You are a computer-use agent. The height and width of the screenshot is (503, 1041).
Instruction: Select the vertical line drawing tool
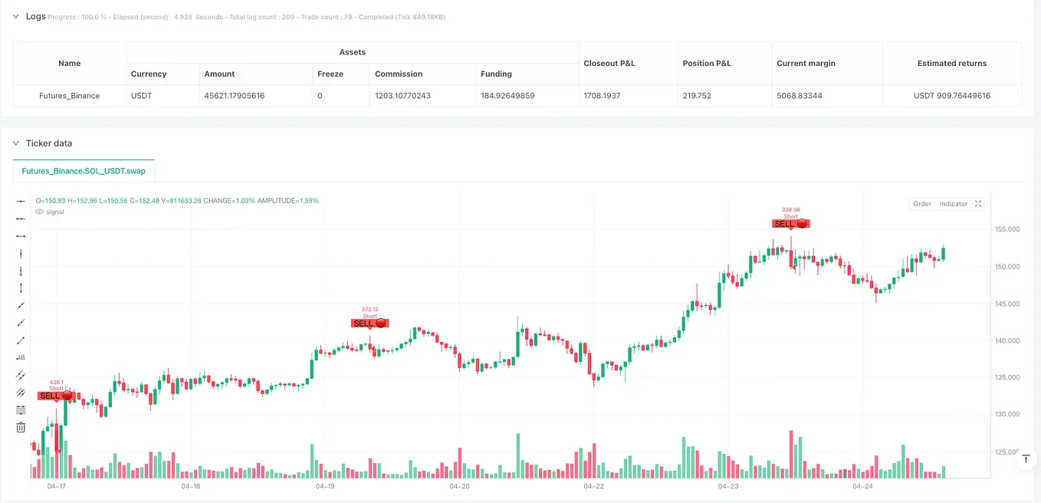pos(21,254)
